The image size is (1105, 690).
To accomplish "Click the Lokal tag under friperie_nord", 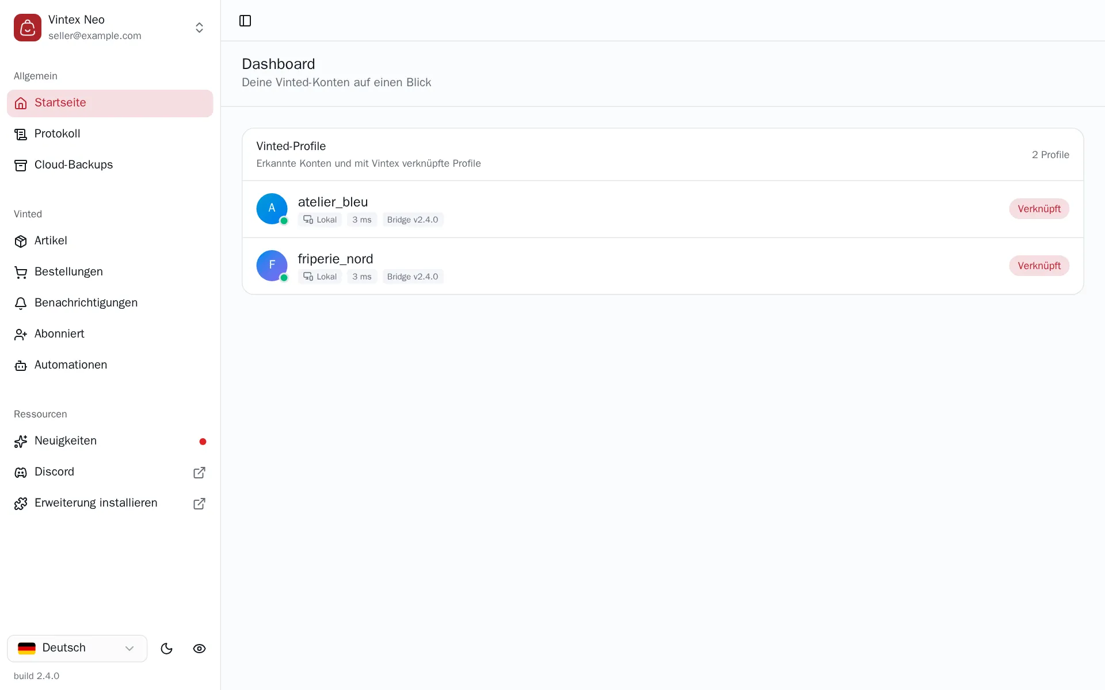I will click(x=320, y=277).
